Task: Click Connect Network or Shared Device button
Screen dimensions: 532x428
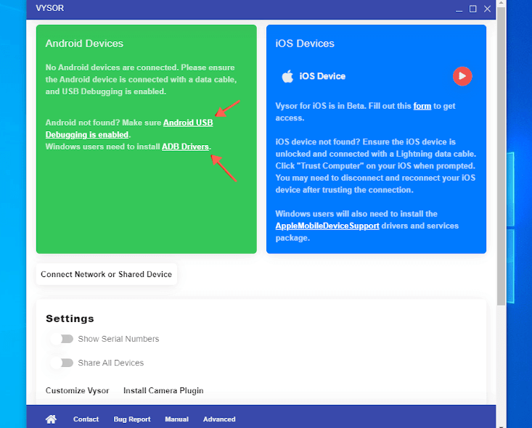Action: coord(107,274)
